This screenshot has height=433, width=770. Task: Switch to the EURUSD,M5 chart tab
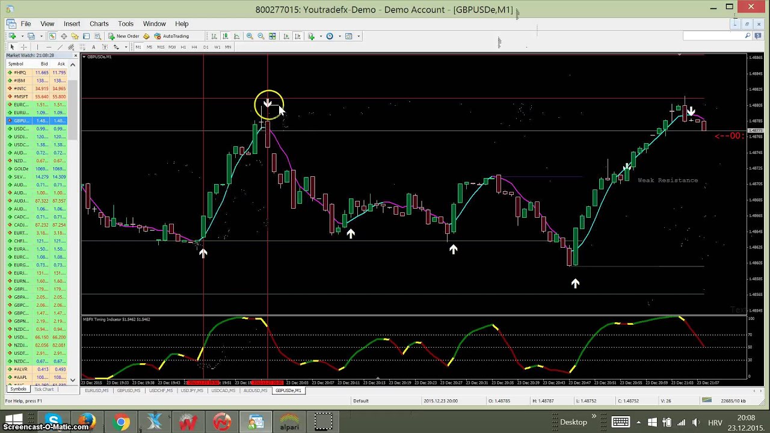97,390
